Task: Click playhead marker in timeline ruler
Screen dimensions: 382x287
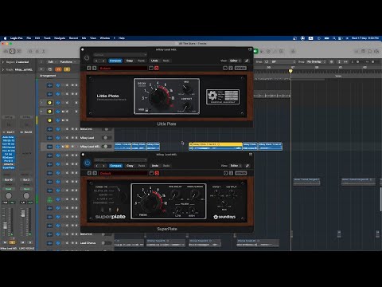Action: 290,71
